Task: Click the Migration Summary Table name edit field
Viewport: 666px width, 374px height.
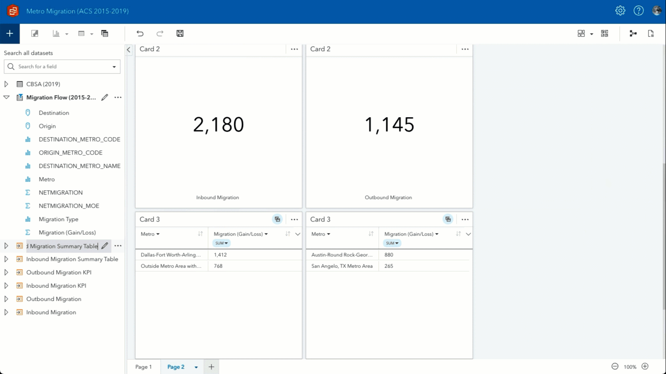Action: click(62, 246)
